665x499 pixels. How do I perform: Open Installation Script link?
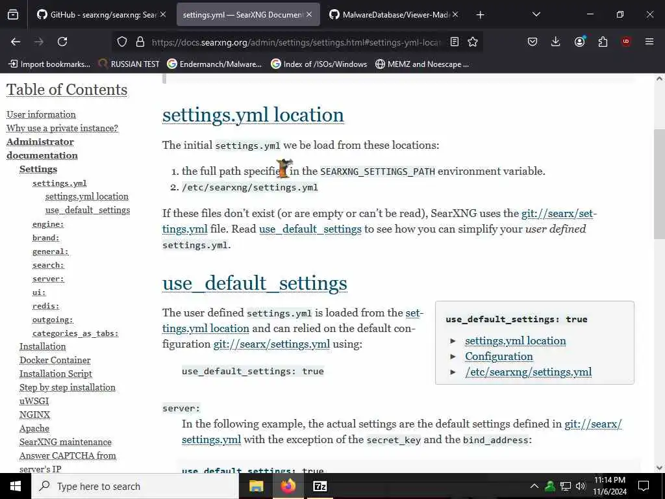(56, 374)
